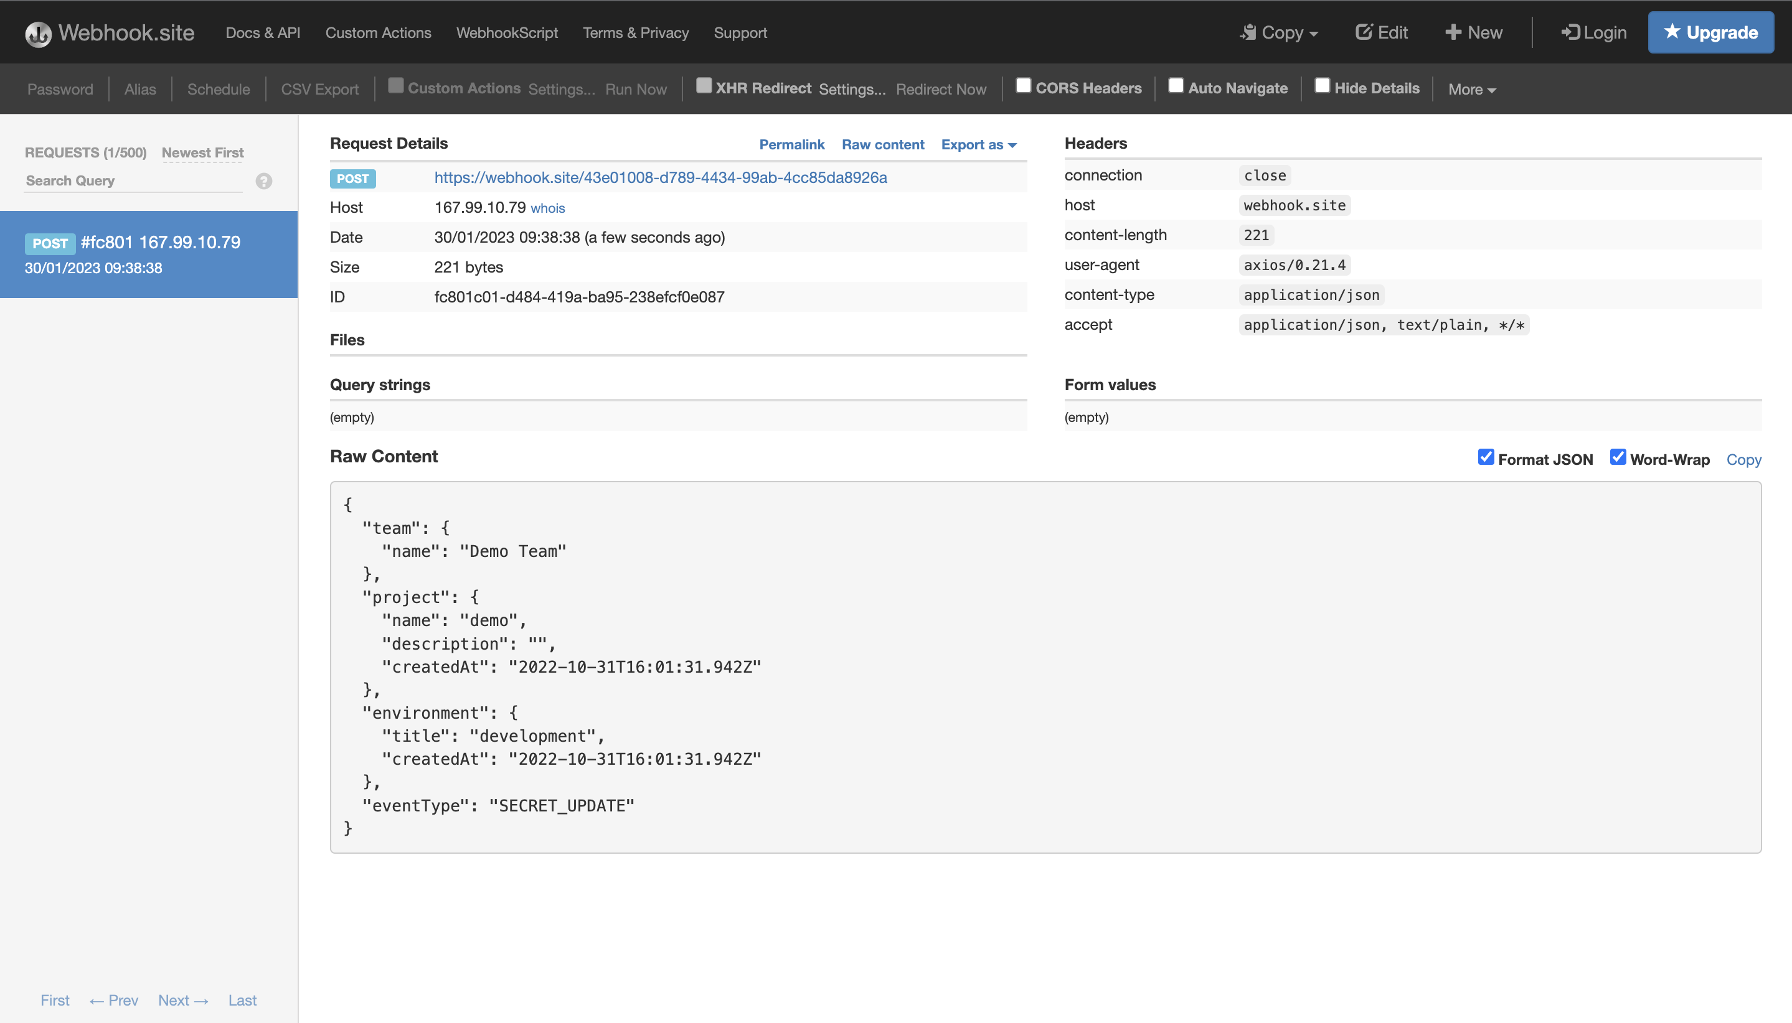Viewport: 1792px width, 1023px height.
Task: Enable the CORS Headers checkbox
Action: [x=1023, y=86]
